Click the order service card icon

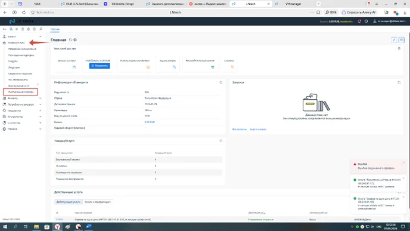[x=74, y=67]
